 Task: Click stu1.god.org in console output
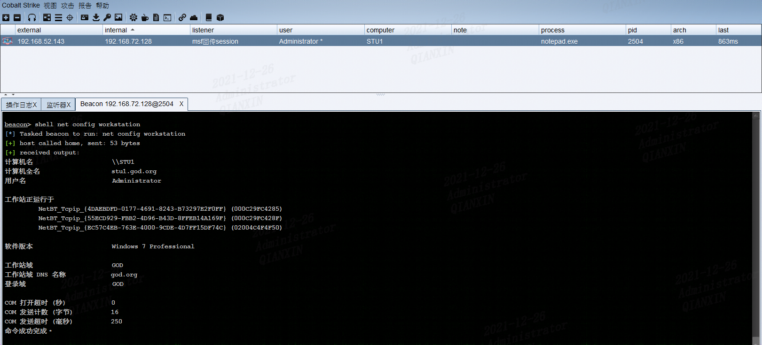point(134,171)
